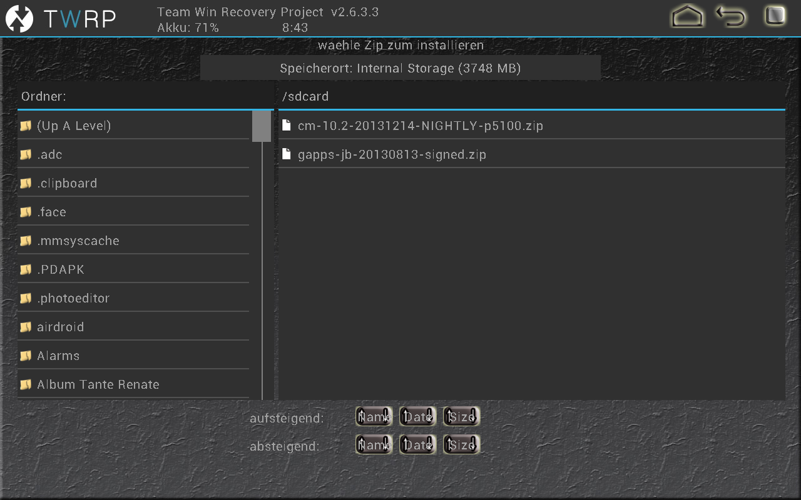Click the TWRP logo icon
Screen dimensions: 801x500
point(19,19)
